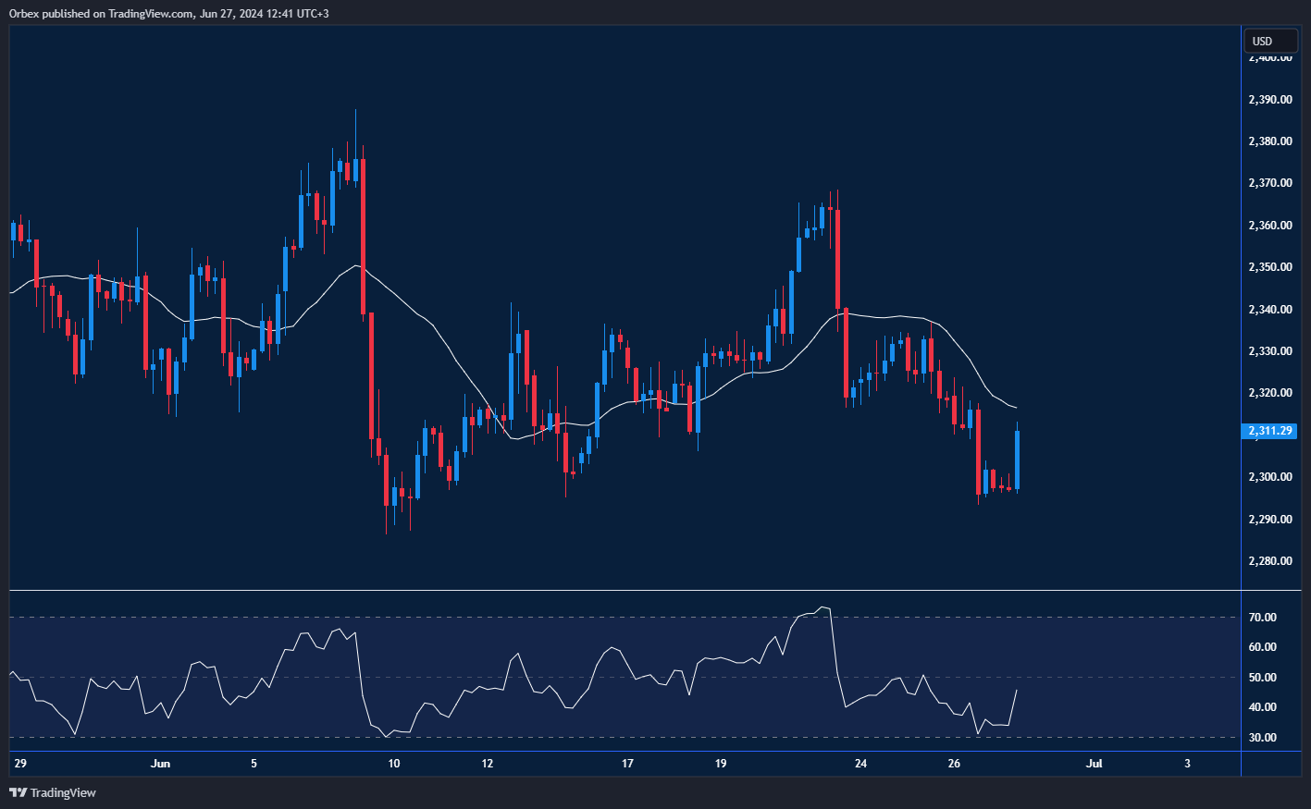Screen dimensions: 1311x809
Task: Click the 2,300.00 price level label
Action: tap(1269, 477)
